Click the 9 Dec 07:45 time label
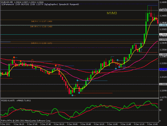 pos(46,124)
